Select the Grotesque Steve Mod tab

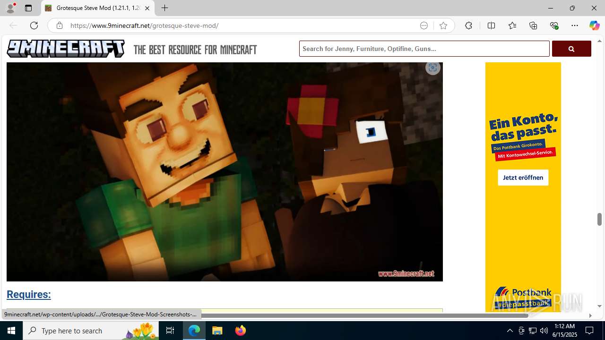(x=98, y=8)
